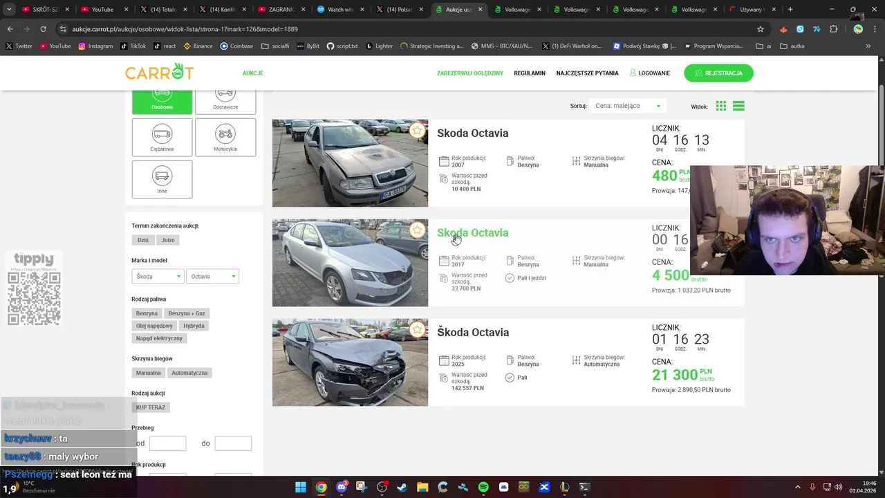
Task: Open 2017 Skoda Octavia title link
Action: pos(472,232)
